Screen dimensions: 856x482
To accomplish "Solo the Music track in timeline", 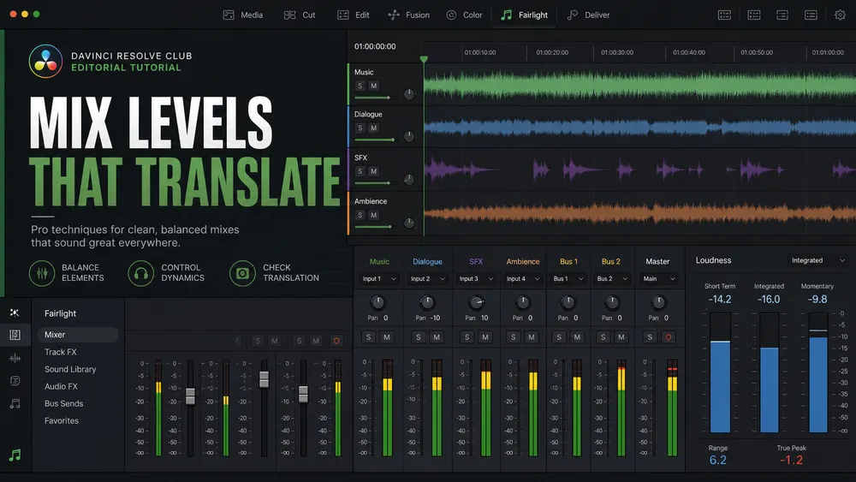I will click(x=360, y=86).
